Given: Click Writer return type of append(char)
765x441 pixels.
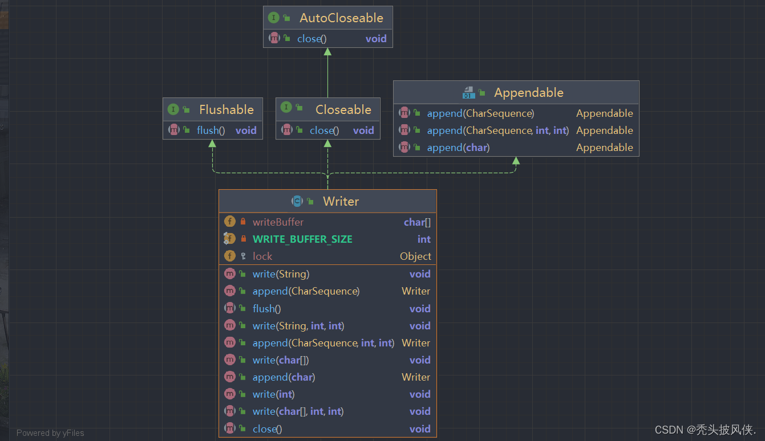Looking at the screenshot, I should pos(416,377).
